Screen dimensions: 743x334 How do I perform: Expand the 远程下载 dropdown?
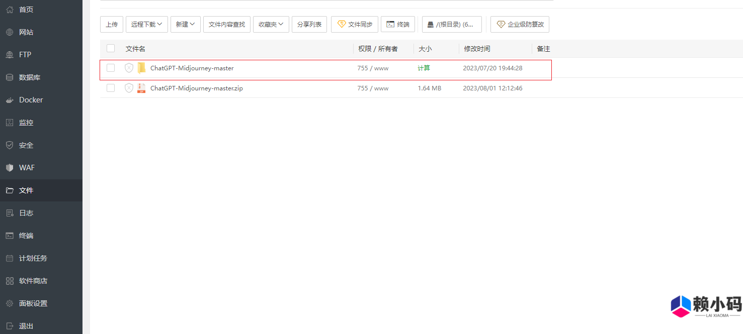pos(146,24)
